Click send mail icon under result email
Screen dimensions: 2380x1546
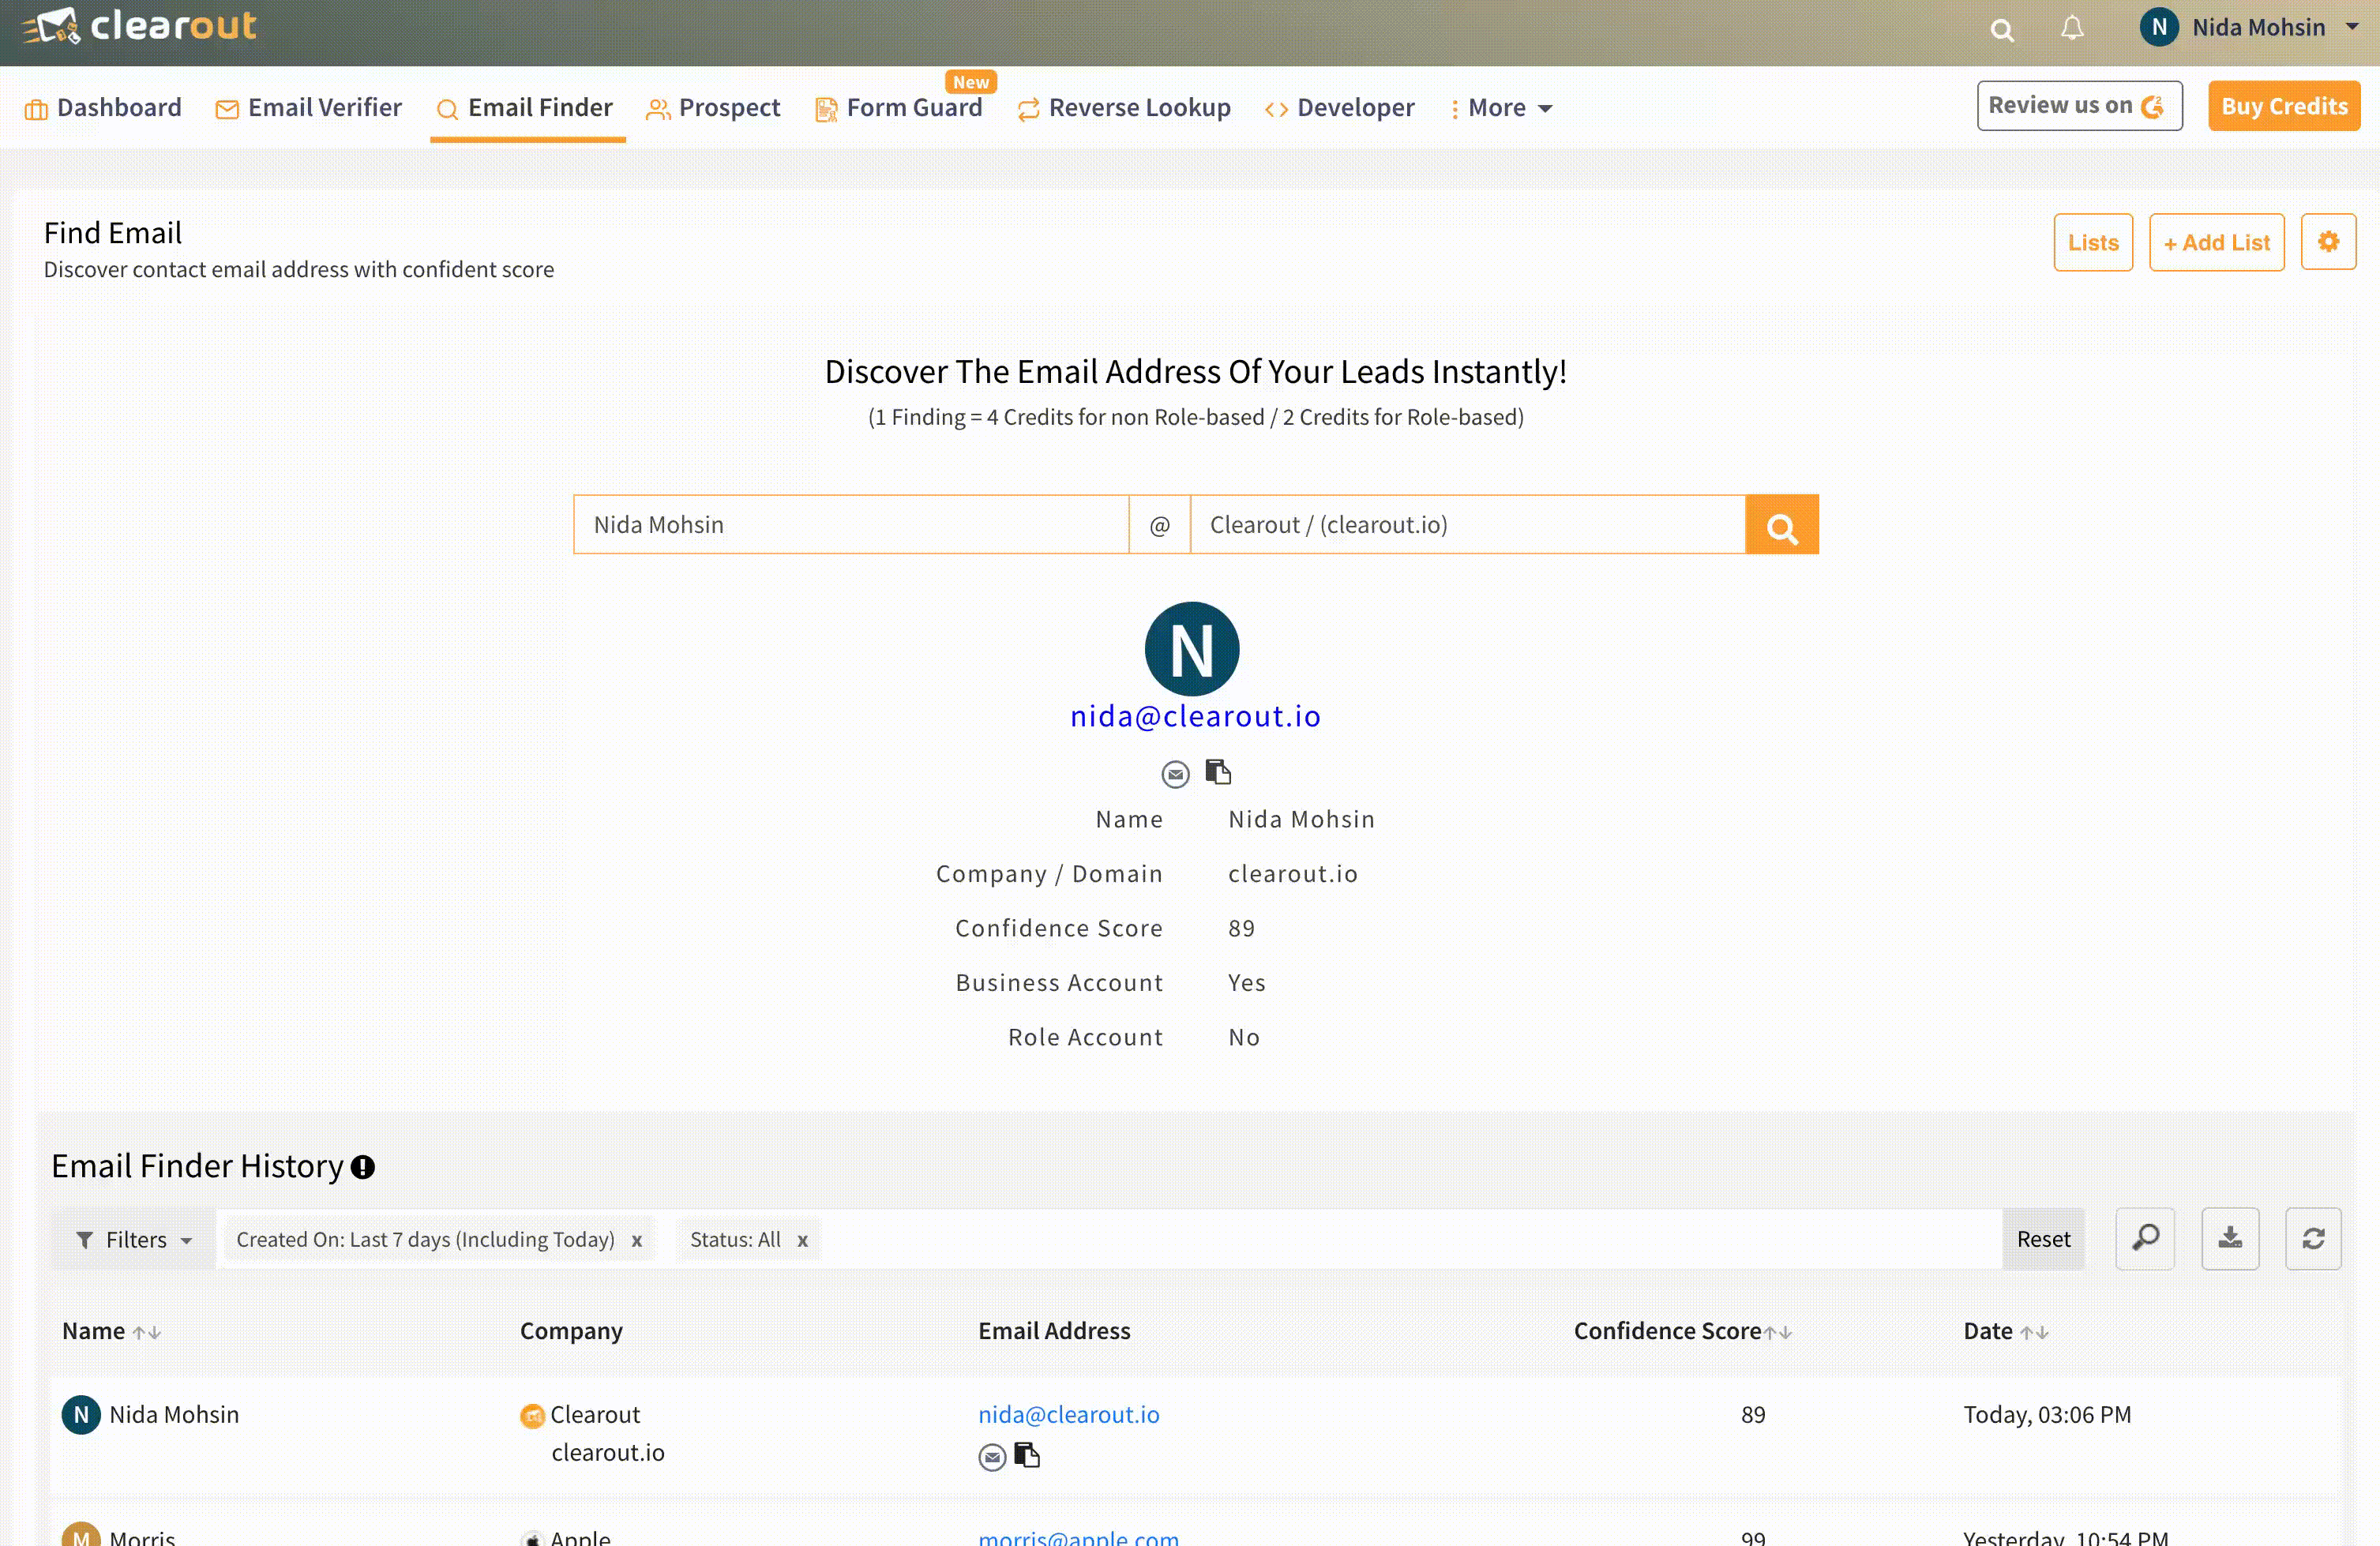[1175, 774]
